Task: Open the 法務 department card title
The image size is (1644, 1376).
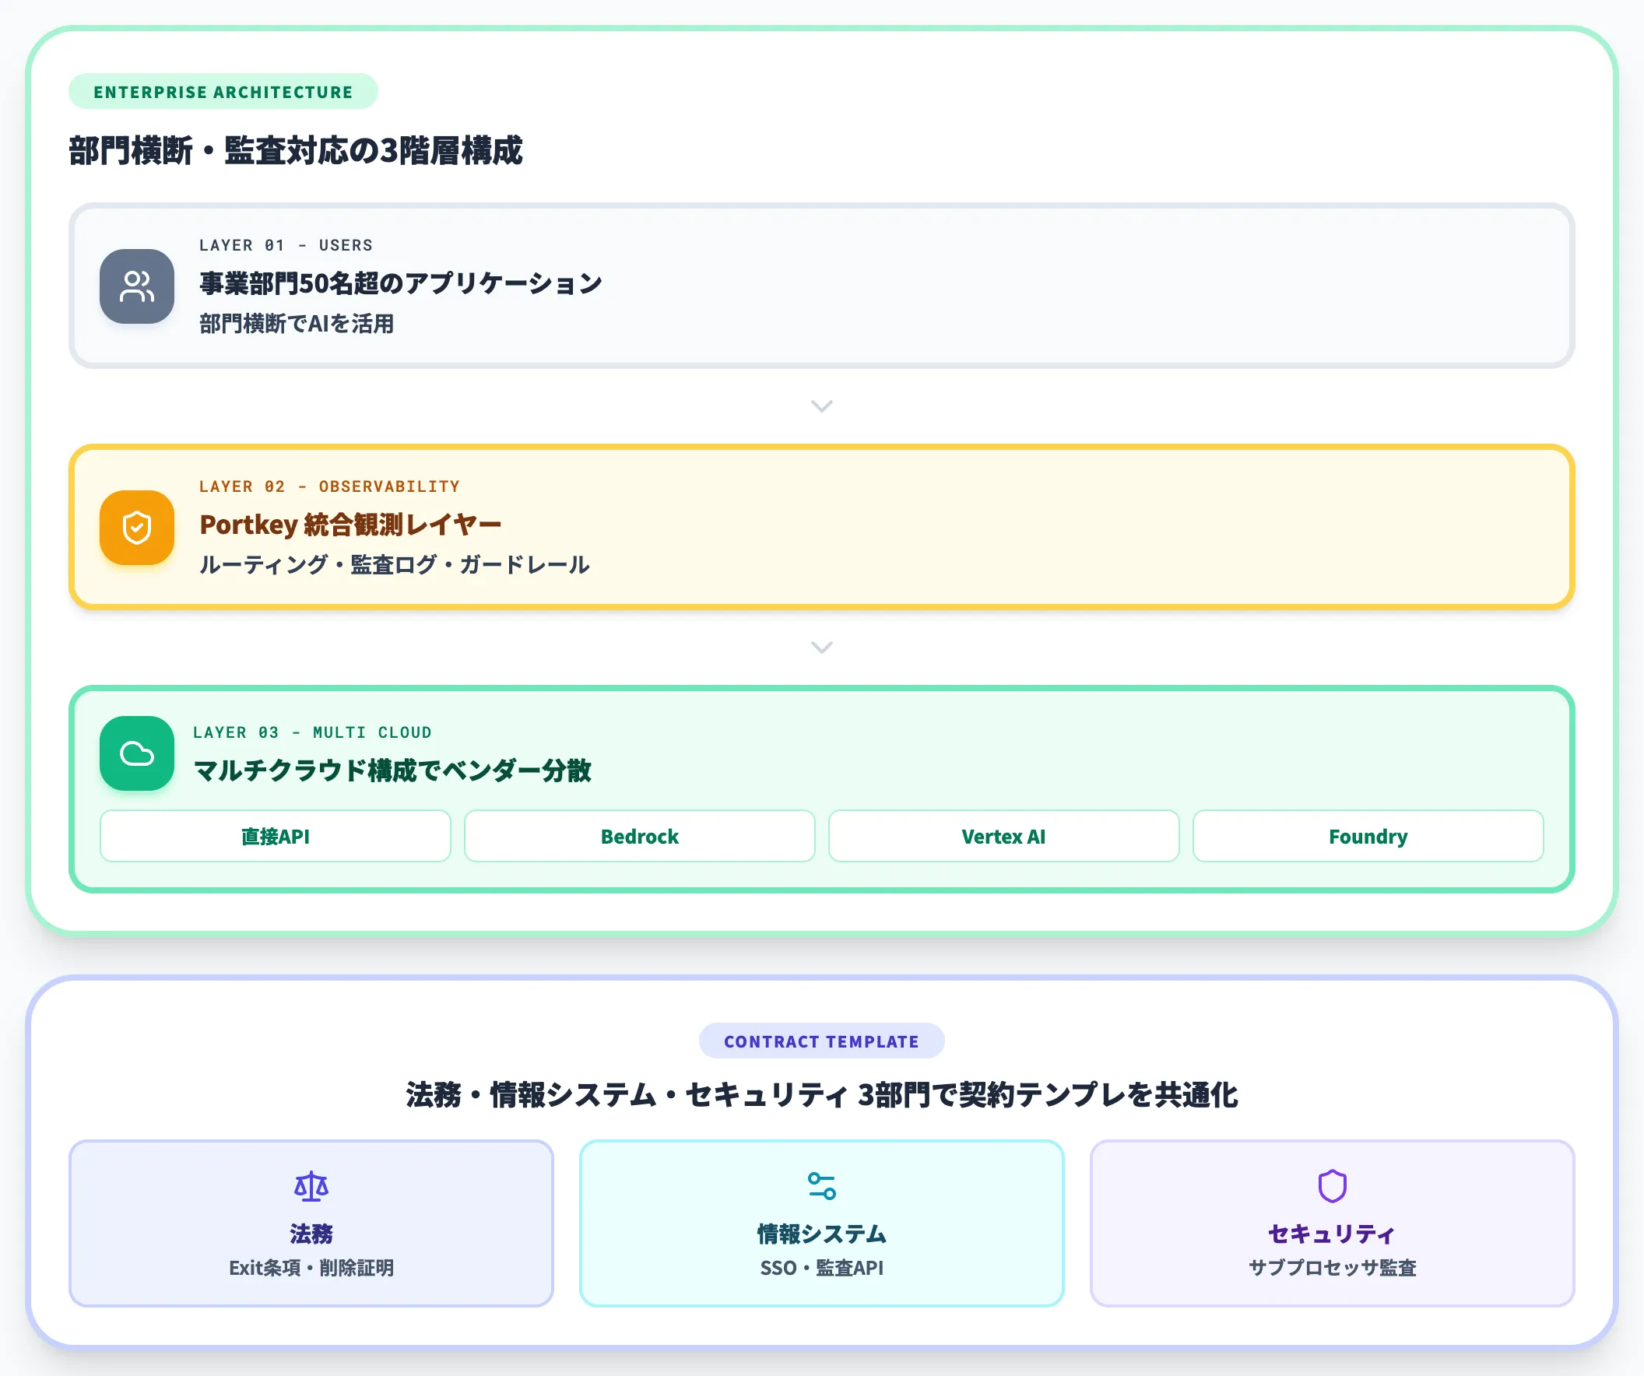Action: coord(311,1234)
